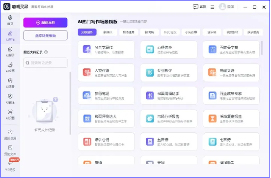Open the AI语音 voice section
Screen dimensions: 271x178
point(10,83)
